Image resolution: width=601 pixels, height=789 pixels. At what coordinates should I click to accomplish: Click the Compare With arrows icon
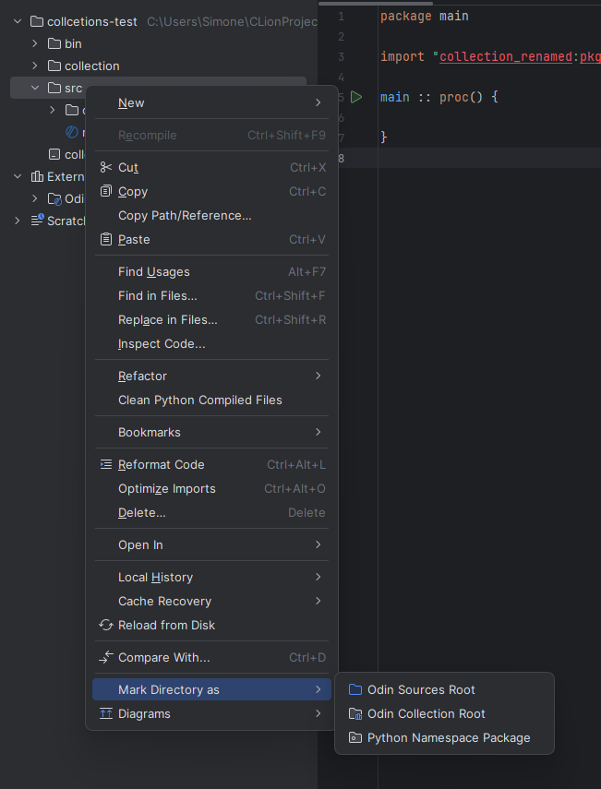105,657
